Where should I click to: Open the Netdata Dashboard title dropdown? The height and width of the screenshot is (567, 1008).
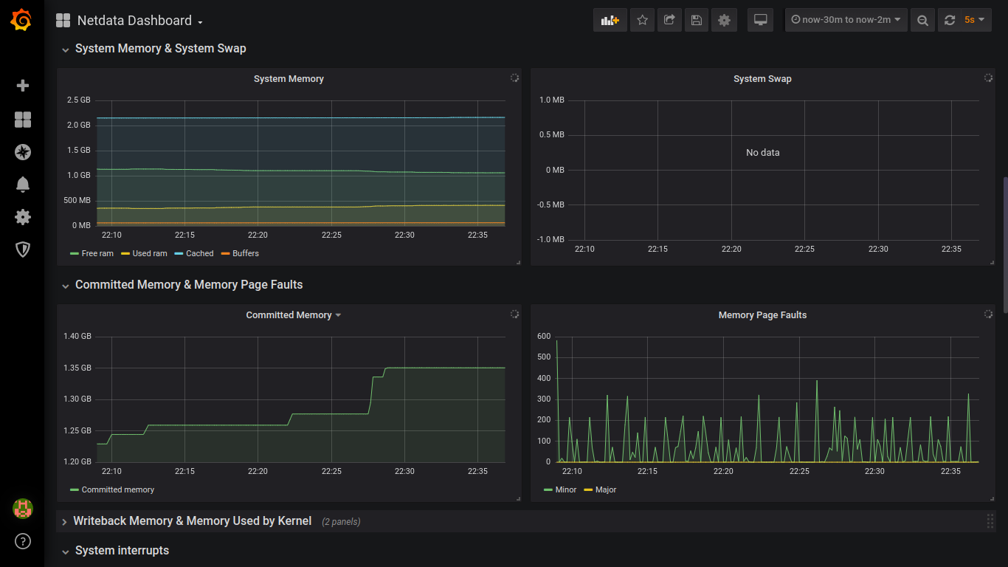[140, 21]
